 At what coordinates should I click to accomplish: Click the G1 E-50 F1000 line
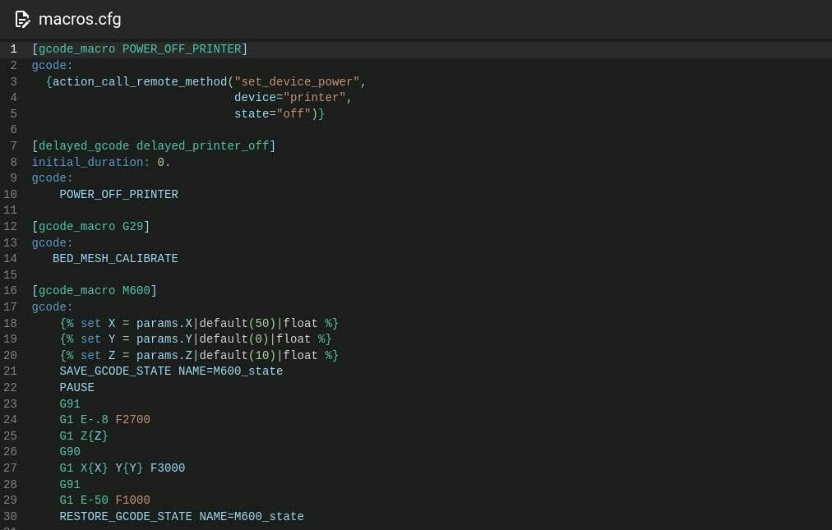point(104,500)
